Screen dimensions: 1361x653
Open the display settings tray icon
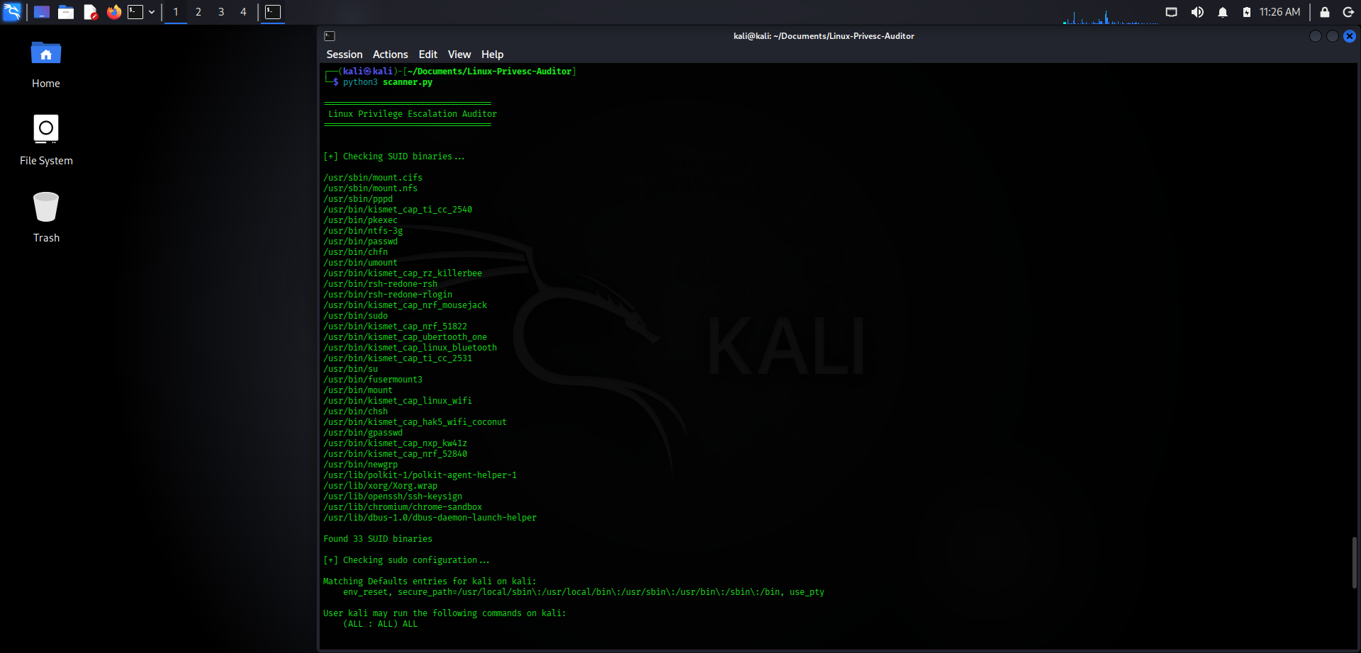coord(1172,12)
